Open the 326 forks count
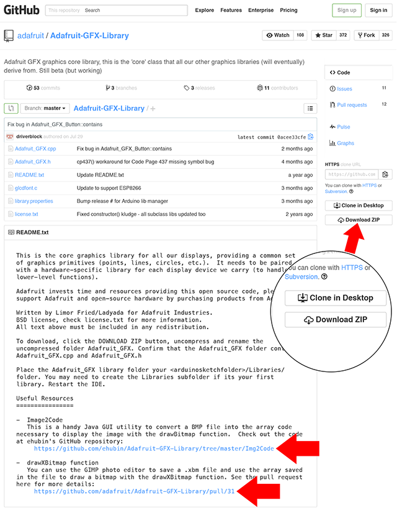 (x=386, y=35)
